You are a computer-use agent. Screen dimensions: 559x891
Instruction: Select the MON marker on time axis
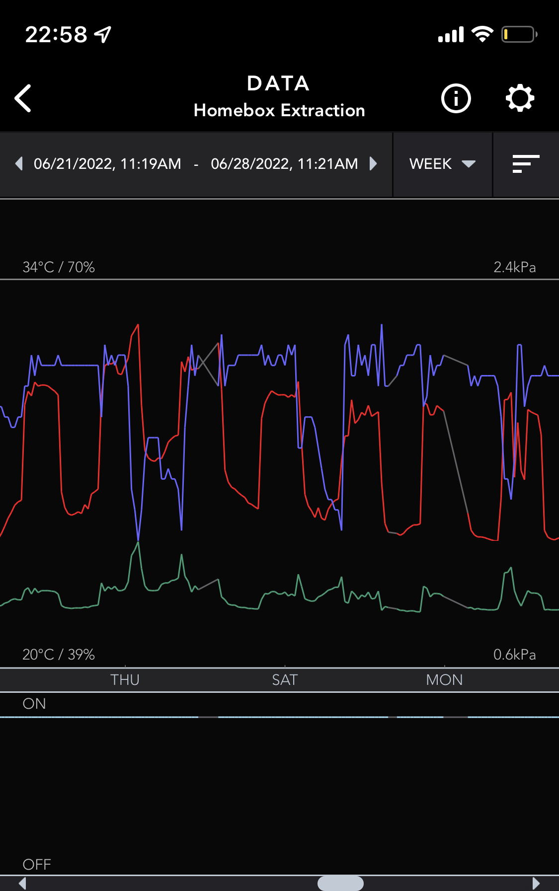tap(444, 680)
